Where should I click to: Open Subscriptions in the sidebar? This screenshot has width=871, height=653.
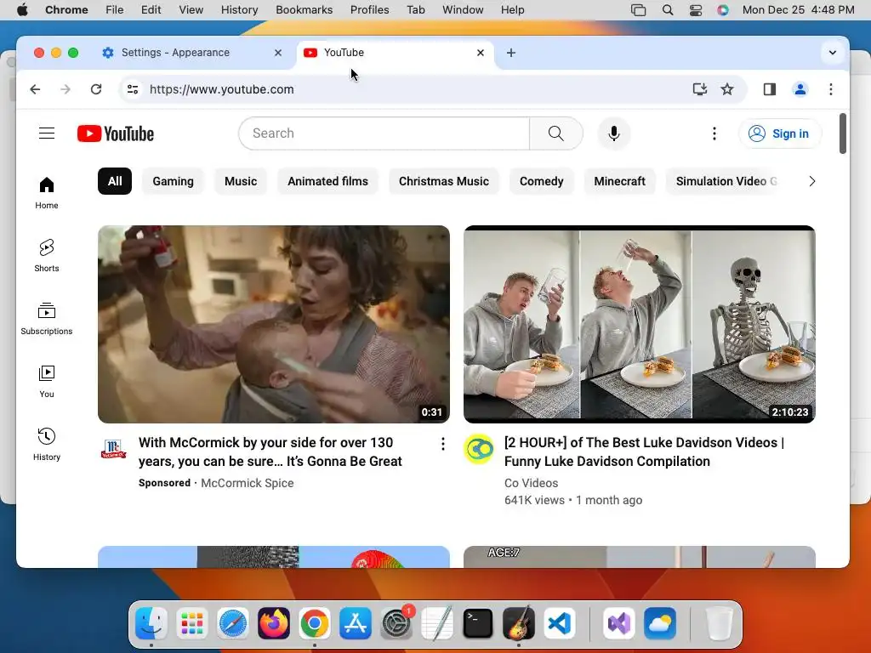pyautogui.click(x=47, y=318)
